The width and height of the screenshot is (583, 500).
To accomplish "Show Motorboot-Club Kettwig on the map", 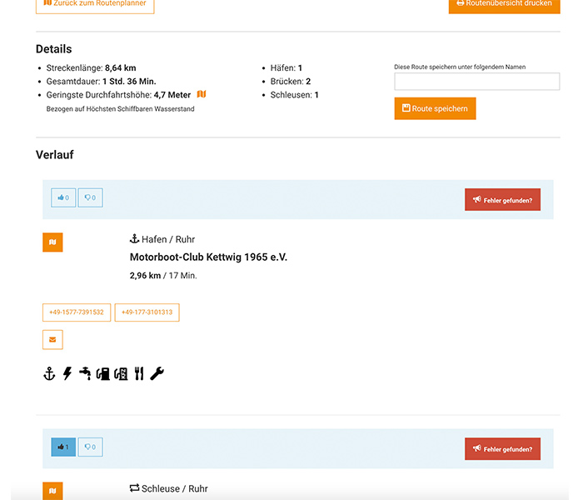I will [52, 242].
